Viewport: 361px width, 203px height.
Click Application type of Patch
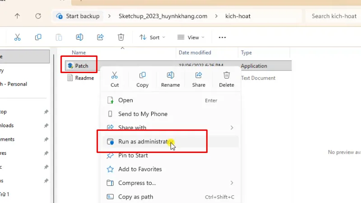coord(254,66)
